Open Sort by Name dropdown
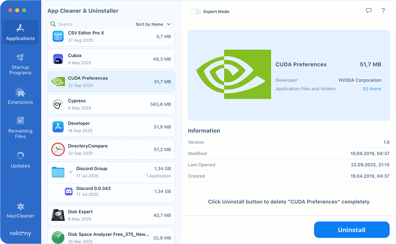Viewport: 396px width, 244px height. [x=153, y=24]
